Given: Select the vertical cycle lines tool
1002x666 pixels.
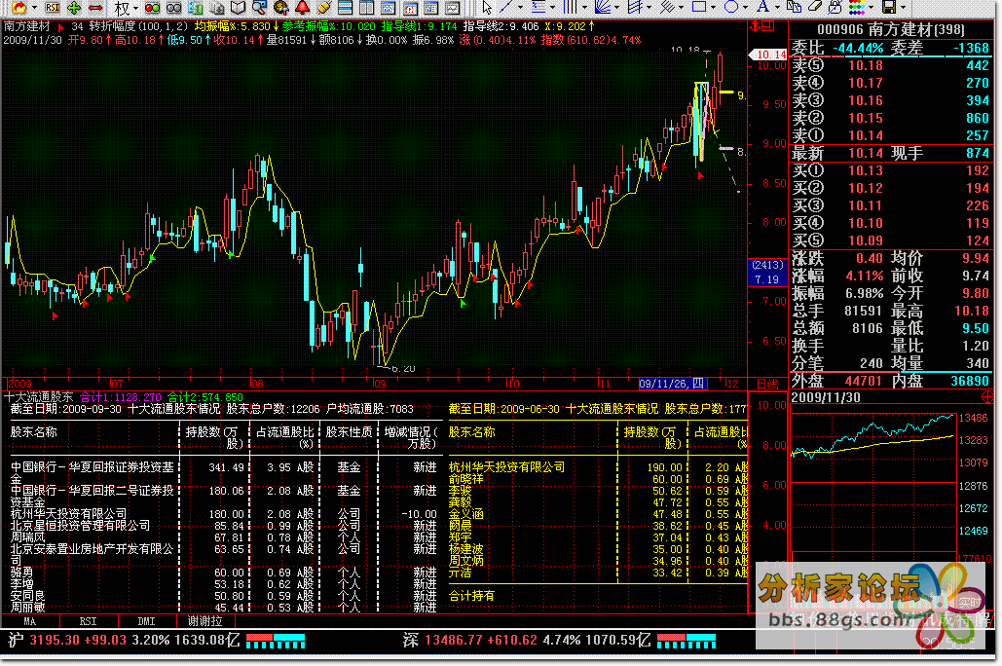Looking at the screenshot, I should (570, 7).
